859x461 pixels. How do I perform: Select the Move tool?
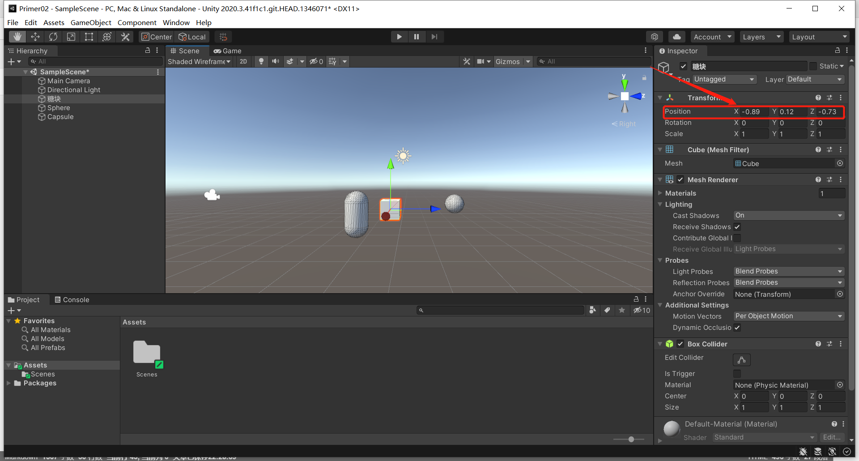coord(35,37)
